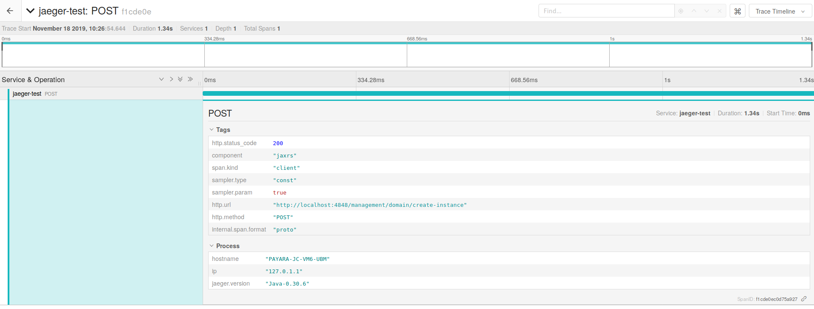Clear the Find search with X icon
814x309 pixels.
point(719,11)
